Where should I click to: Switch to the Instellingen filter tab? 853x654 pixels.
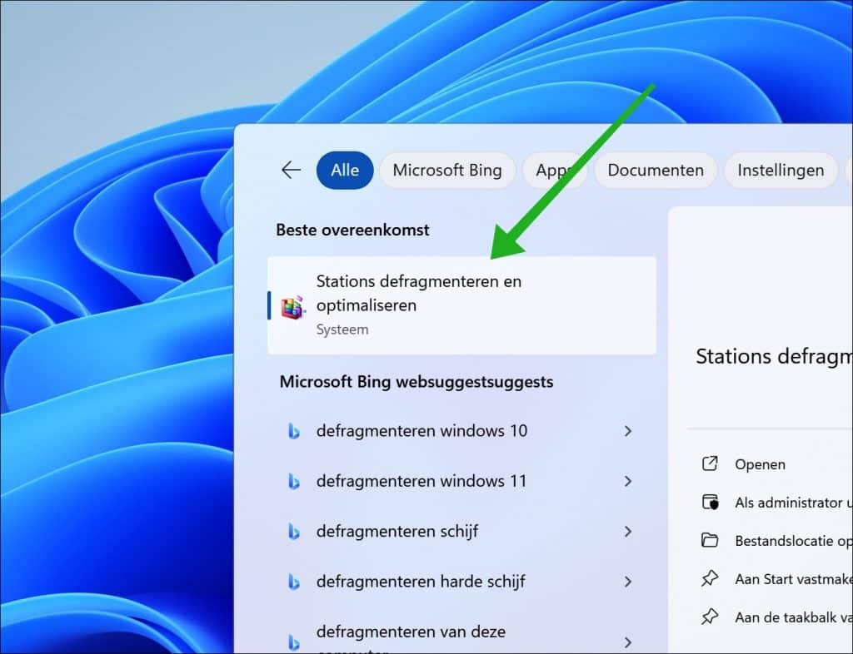pyautogui.click(x=781, y=170)
